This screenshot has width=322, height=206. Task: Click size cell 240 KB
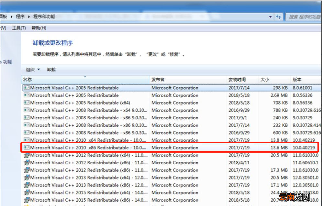click(x=280, y=118)
